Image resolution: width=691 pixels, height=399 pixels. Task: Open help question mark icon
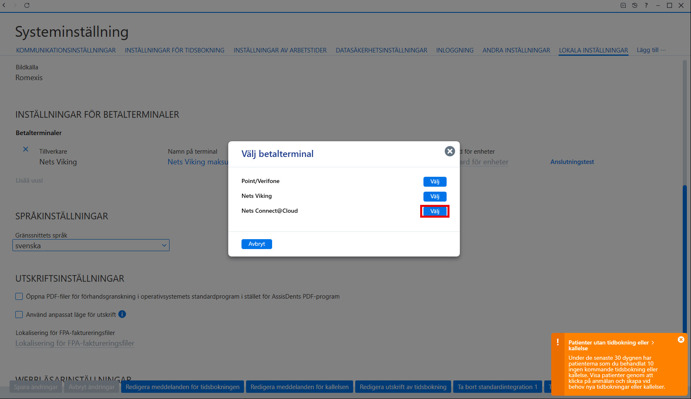[646, 5]
